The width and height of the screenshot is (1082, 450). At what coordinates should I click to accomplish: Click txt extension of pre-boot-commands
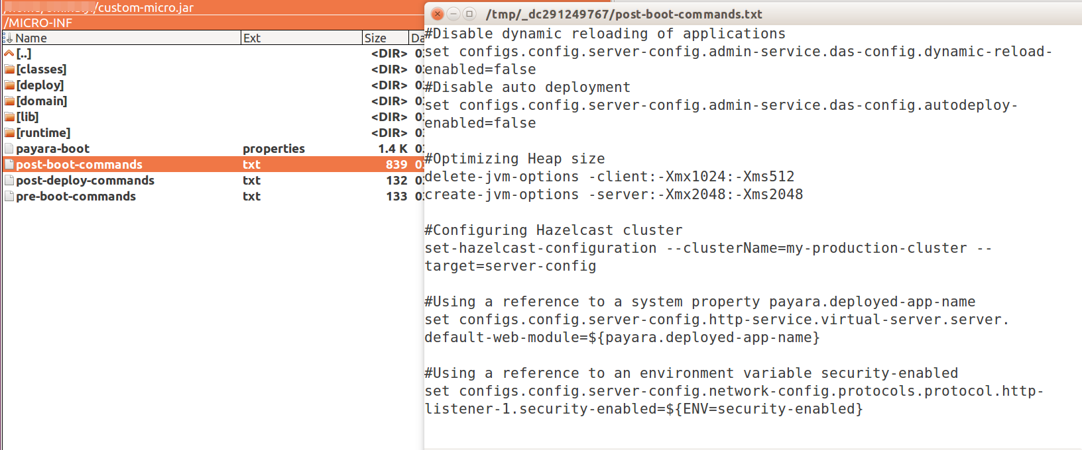251,197
